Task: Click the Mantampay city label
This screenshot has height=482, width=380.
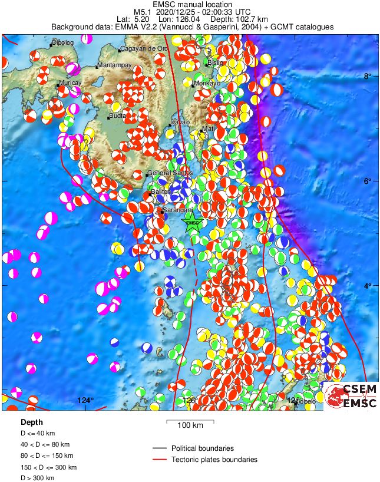Action: [114, 65]
